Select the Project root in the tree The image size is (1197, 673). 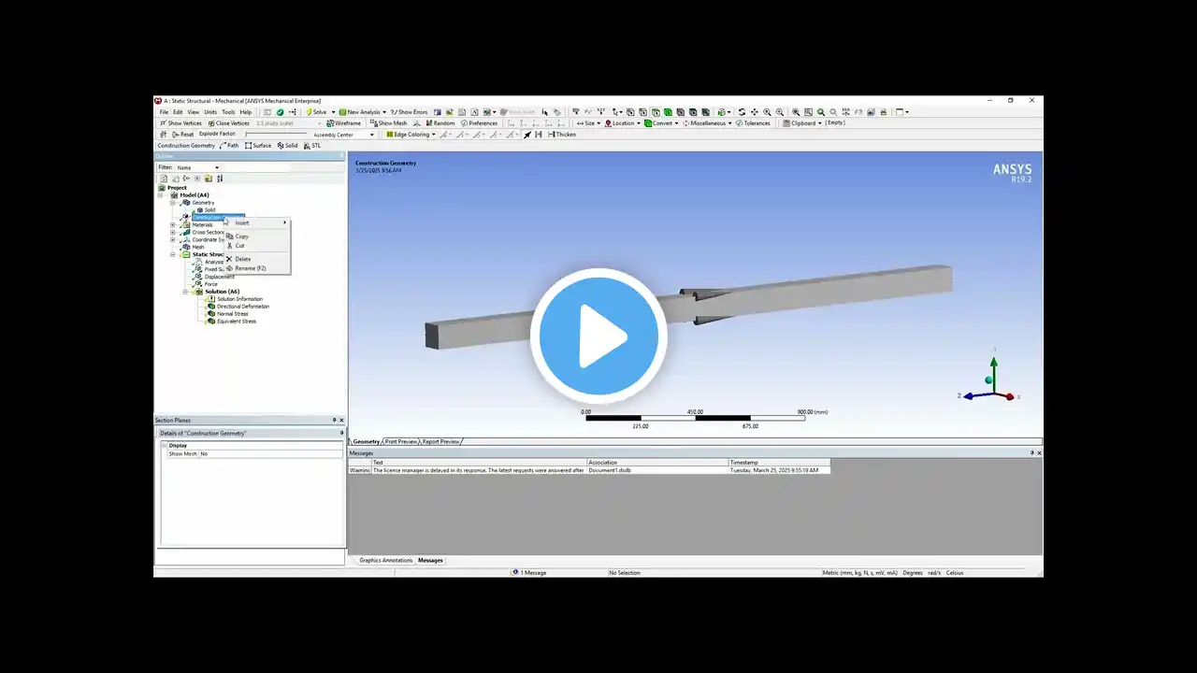[x=177, y=188]
